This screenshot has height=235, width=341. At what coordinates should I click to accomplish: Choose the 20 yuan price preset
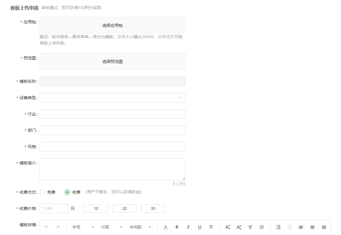click(124, 208)
